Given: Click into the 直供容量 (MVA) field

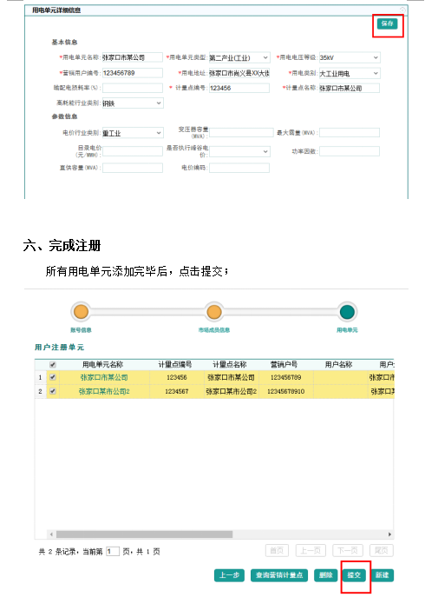Looking at the screenshot, I should [x=133, y=168].
